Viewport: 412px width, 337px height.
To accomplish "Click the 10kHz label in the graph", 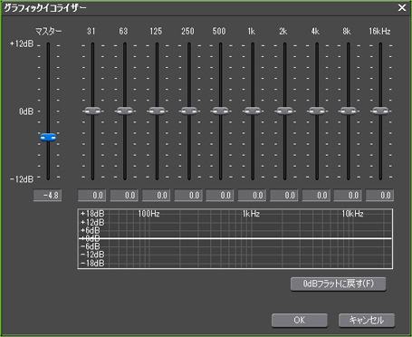I will click(352, 214).
